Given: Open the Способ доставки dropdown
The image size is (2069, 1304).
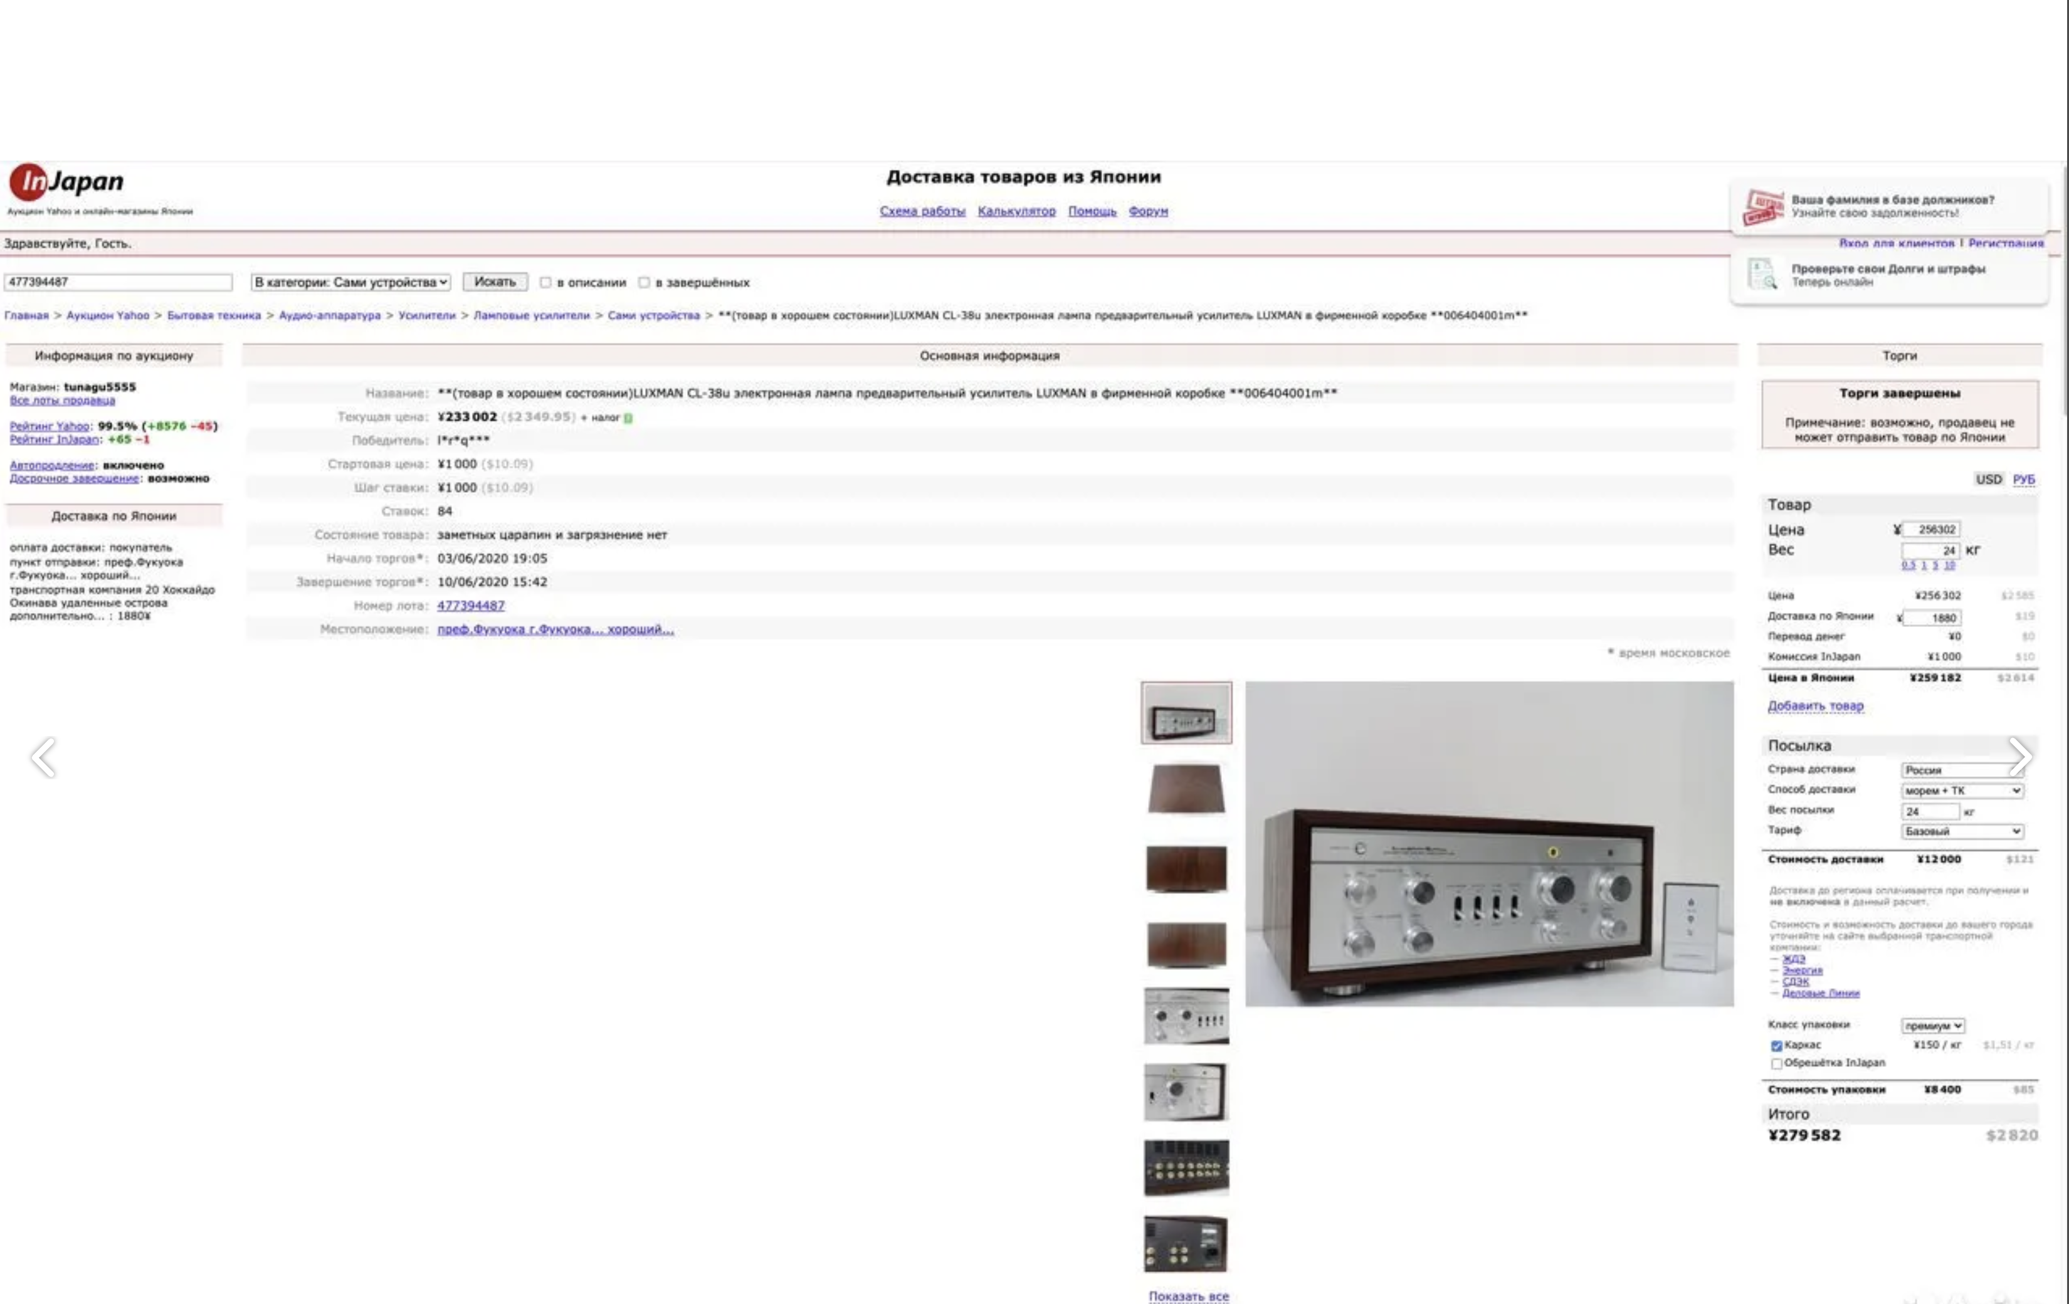Looking at the screenshot, I should 1962,791.
